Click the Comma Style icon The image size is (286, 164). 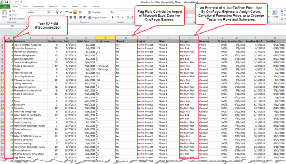pyautogui.click(x=122, y=17)
